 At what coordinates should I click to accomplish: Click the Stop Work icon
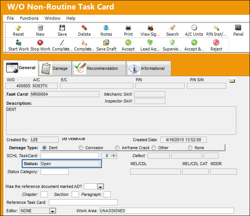tap(40, 43)
